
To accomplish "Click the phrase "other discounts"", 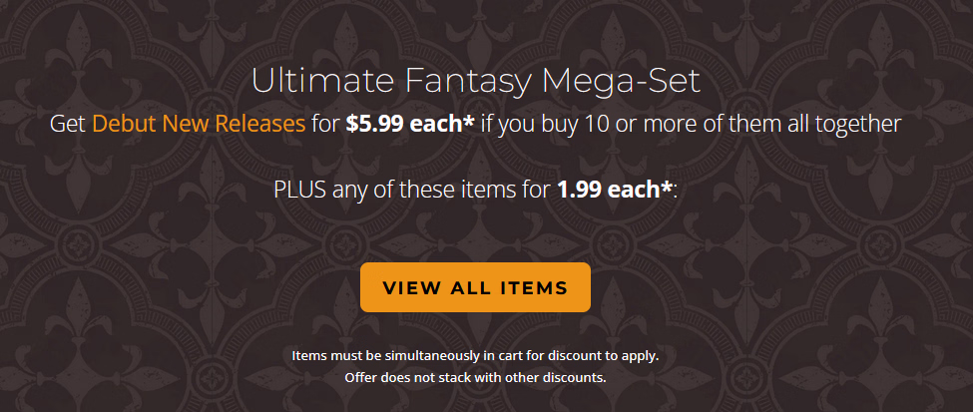I will (556, 378).
